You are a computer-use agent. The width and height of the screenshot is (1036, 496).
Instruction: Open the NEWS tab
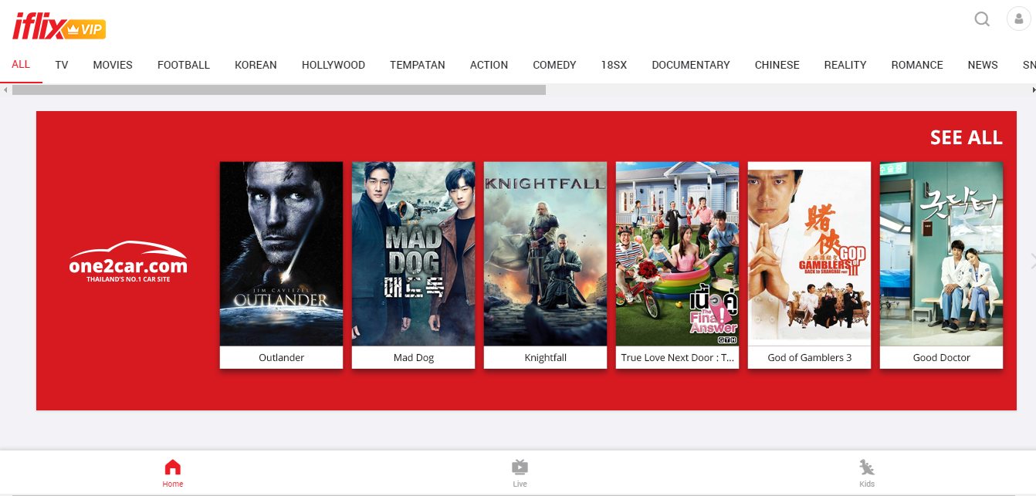(x=983, y=65)
